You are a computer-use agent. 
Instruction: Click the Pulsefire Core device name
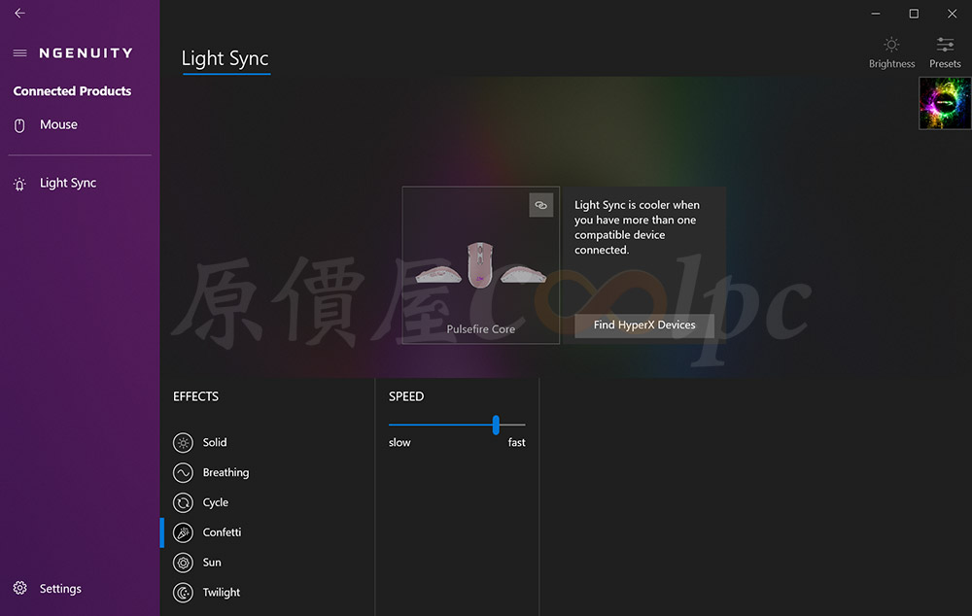point(480,329)
